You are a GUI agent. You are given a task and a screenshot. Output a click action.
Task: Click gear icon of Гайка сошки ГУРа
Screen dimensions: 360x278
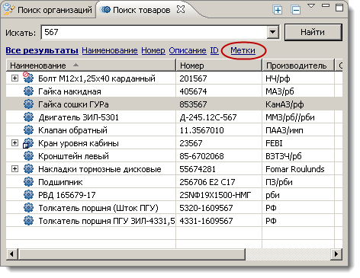pyautogui.click(x=28, y=104)
